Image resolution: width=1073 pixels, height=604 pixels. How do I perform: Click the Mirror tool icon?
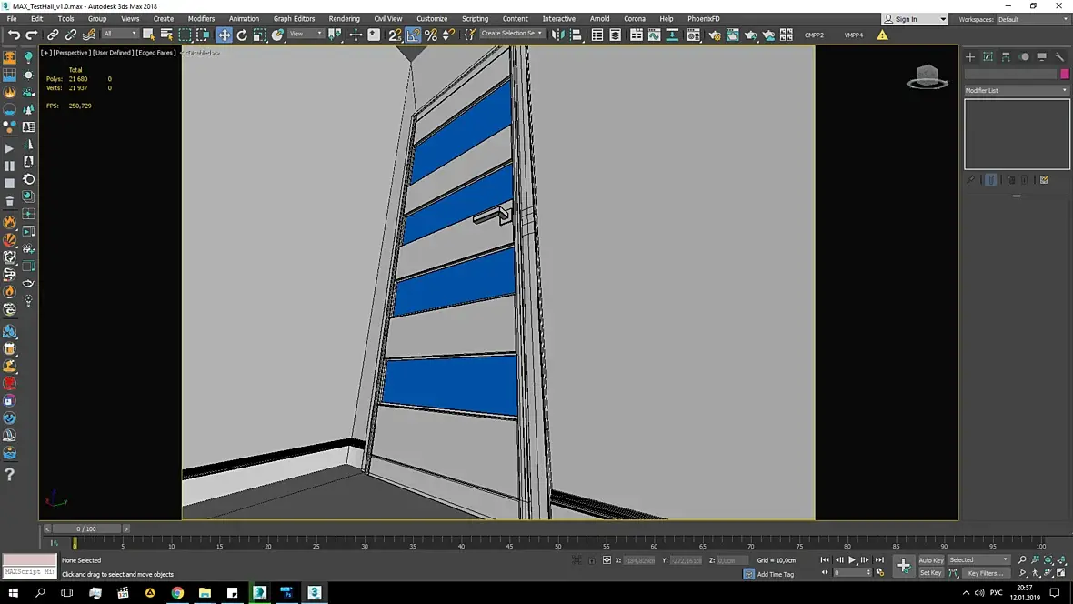click(558, 35)
